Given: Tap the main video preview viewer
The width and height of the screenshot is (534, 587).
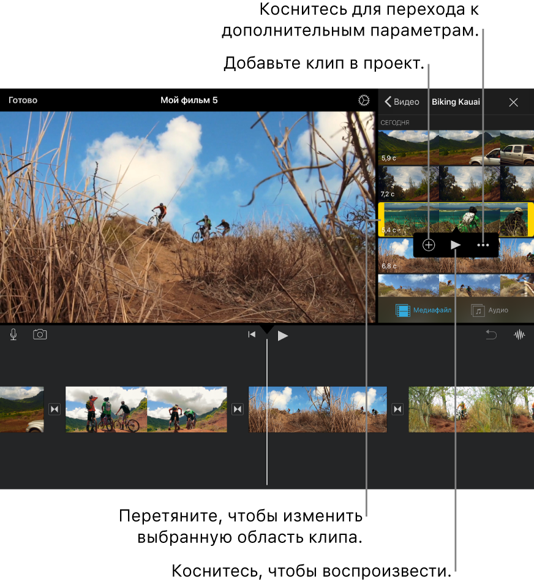Looking at the screenshot, I should pos(187,217).
